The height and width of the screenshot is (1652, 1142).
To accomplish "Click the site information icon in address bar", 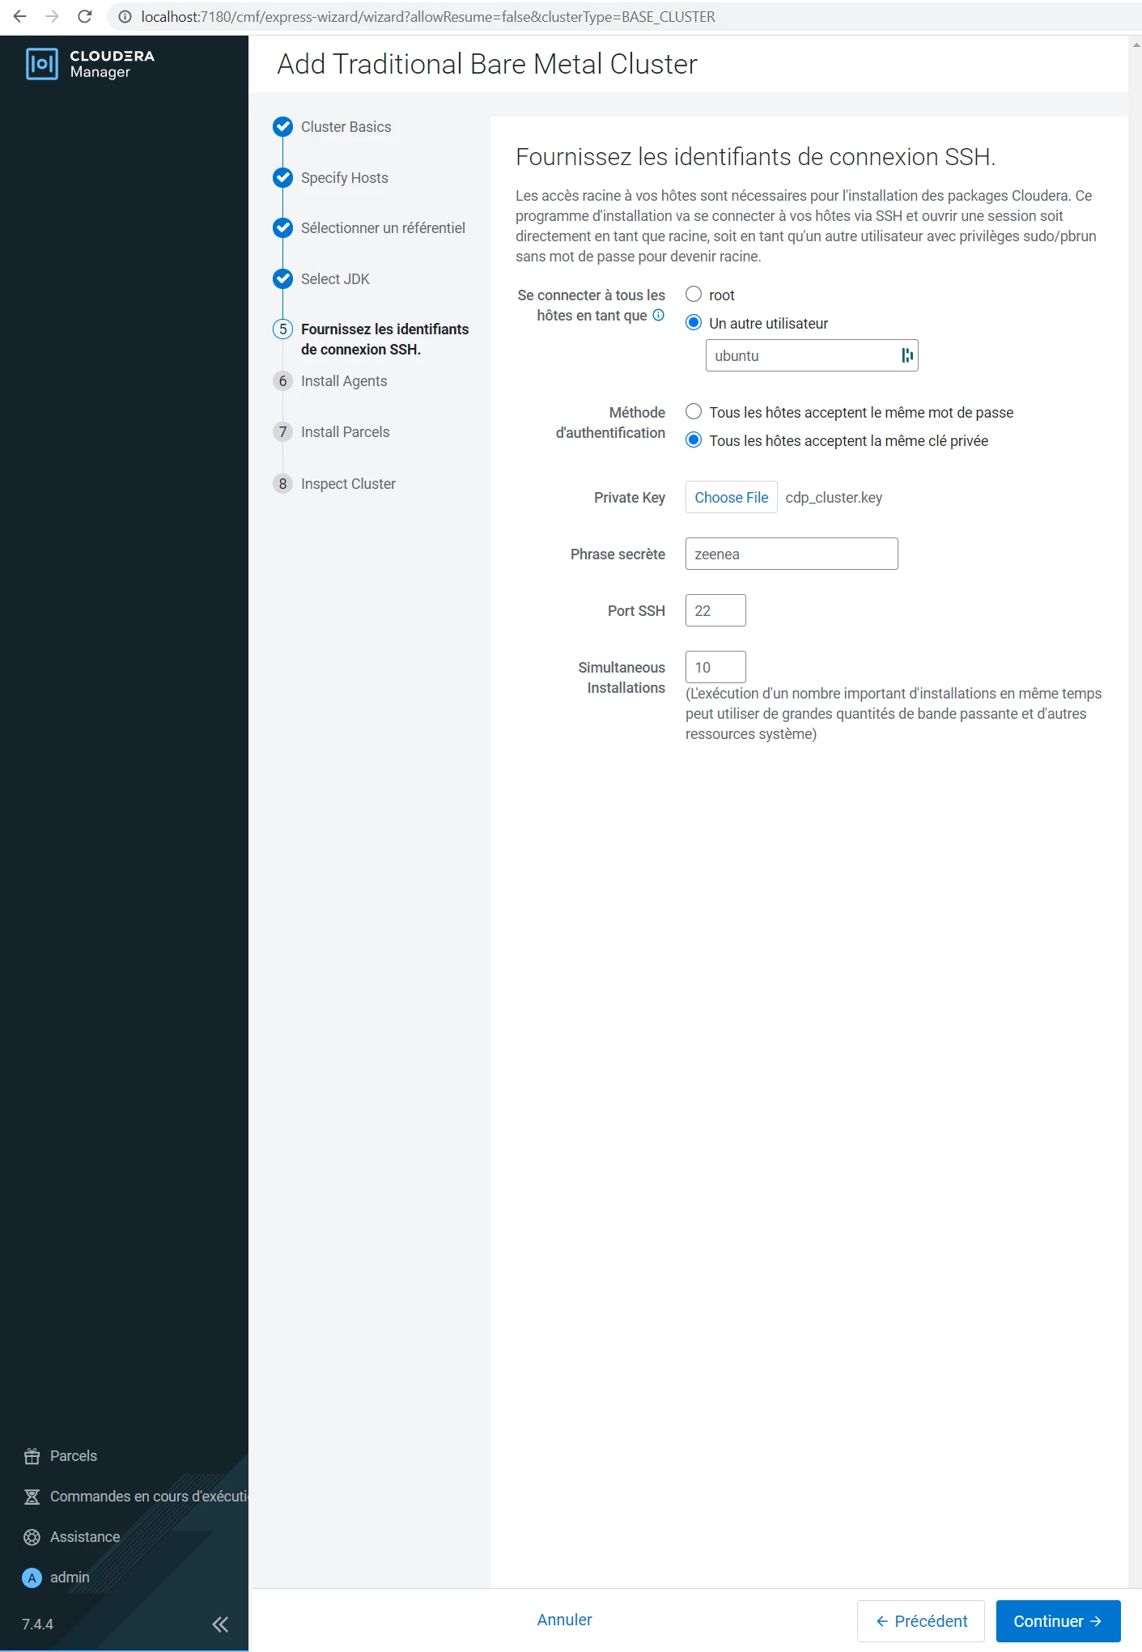I will pyautogui.click(x=125, y=16).
